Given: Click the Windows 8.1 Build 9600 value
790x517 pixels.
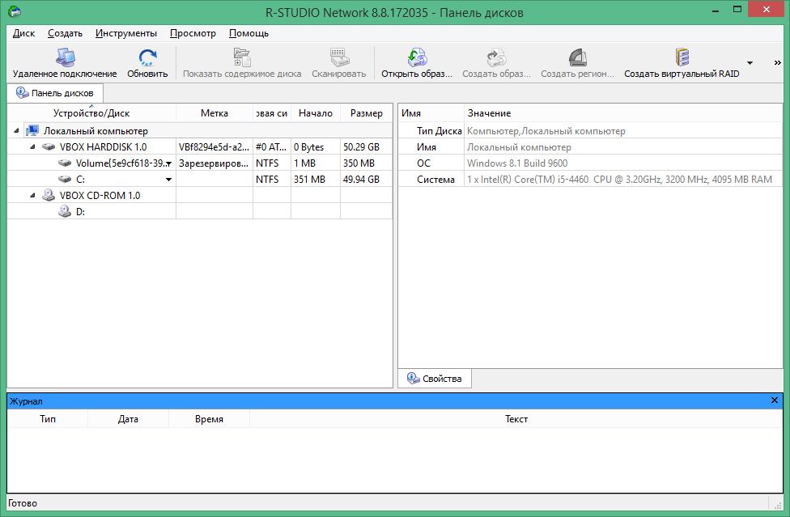Looking at the screenshot, I should coord(517,163).
